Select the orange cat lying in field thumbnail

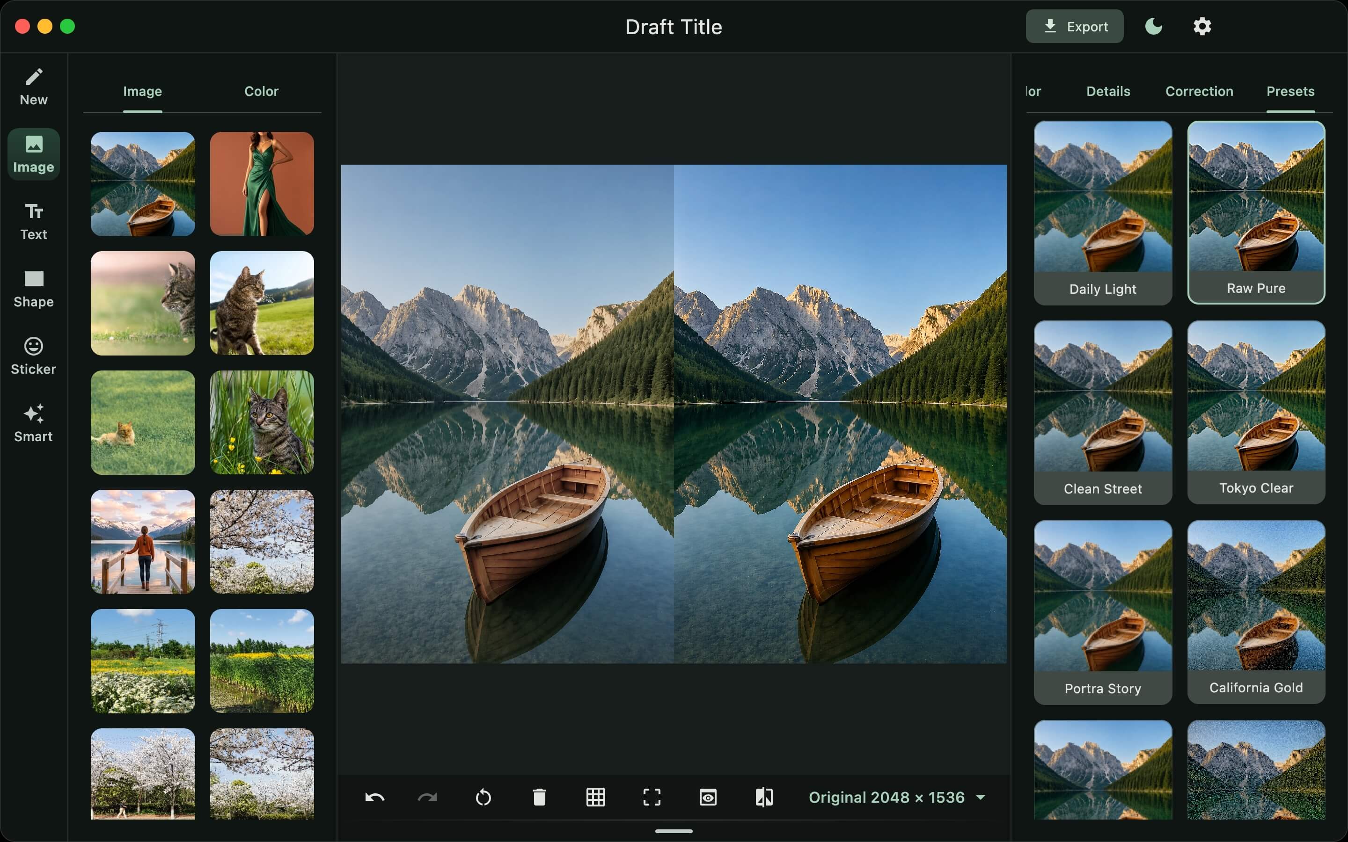pyautogui.click(x=143, y=422)
